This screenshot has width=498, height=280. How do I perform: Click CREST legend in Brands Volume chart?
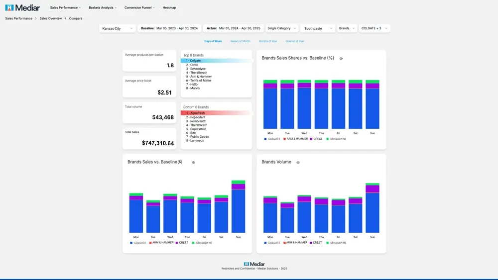point(316,243)
